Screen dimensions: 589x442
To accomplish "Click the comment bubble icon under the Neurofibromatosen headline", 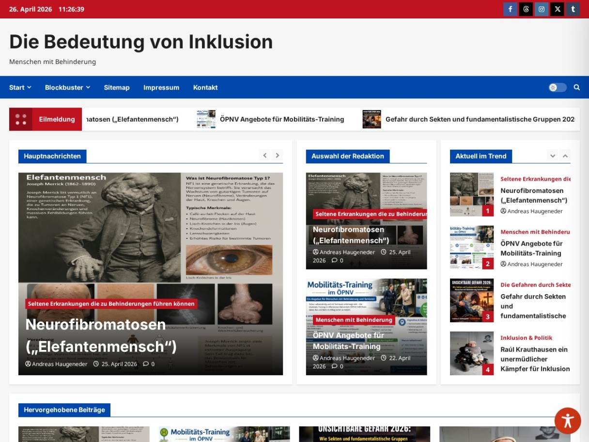I will [x=147, y=364].
